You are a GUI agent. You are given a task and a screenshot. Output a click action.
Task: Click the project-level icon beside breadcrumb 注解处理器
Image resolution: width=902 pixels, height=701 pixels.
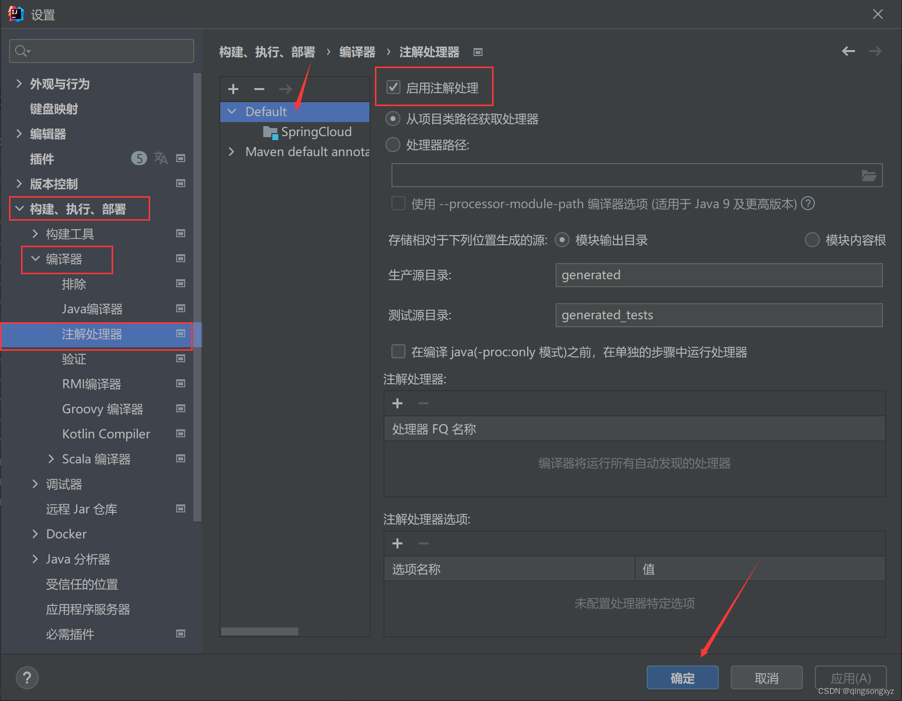click(x=478, y=52)
